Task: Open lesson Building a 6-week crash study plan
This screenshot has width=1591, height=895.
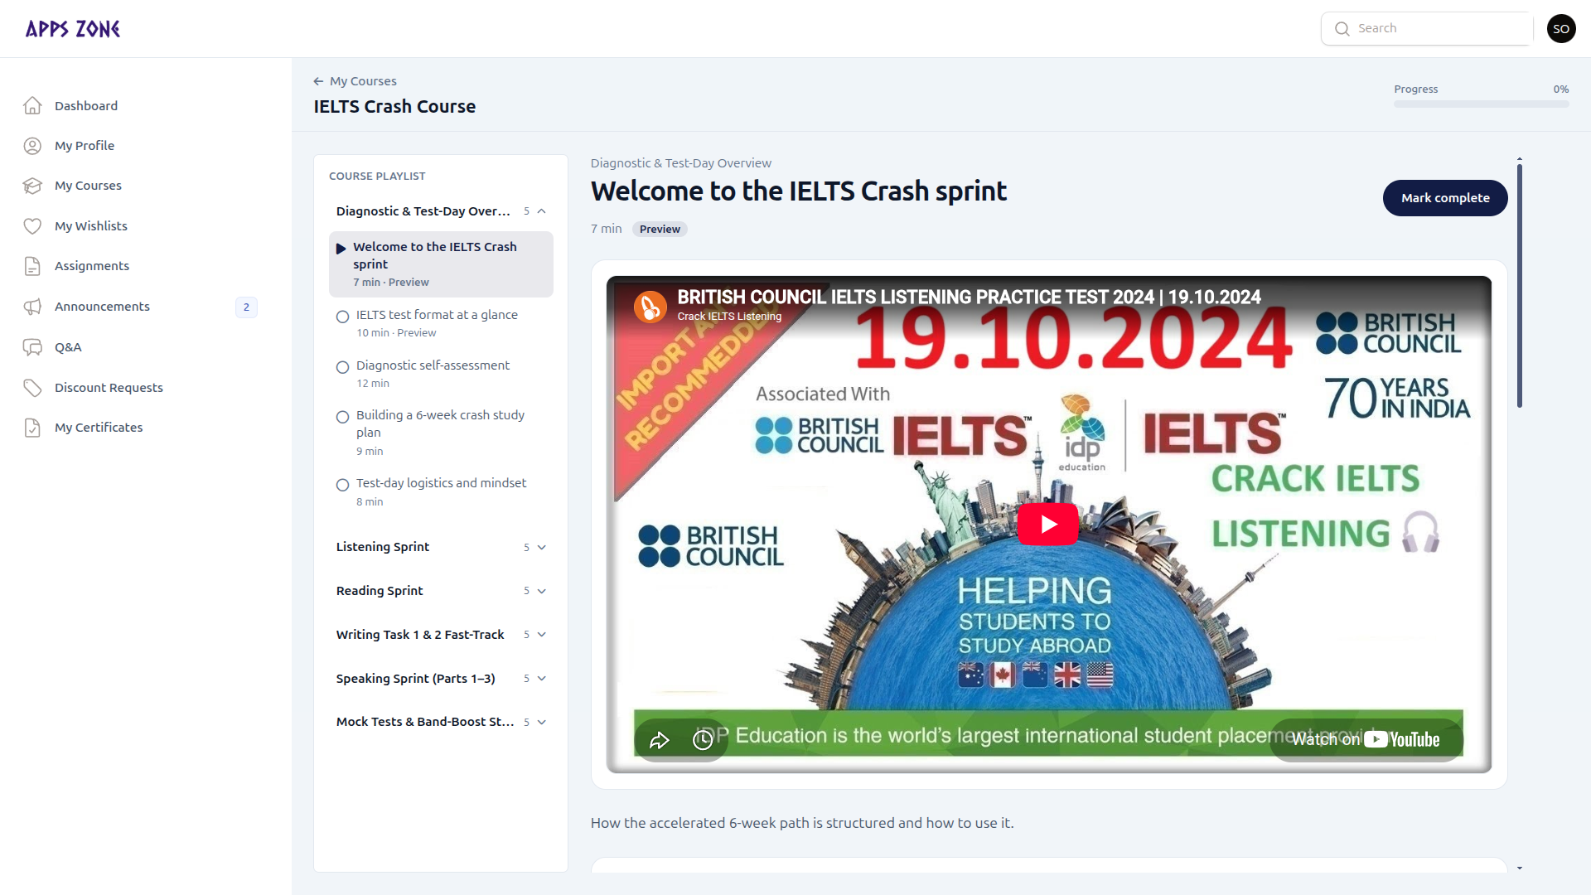Action: point(441,433)
